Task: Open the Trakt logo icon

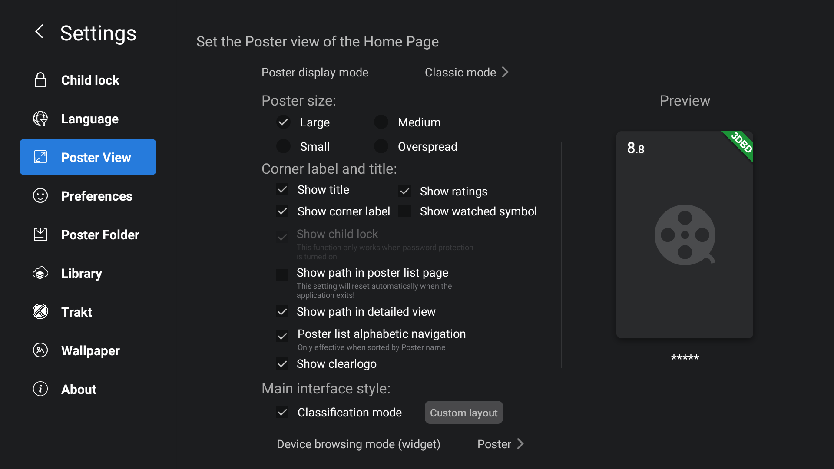Action: [x=40, y=312]
